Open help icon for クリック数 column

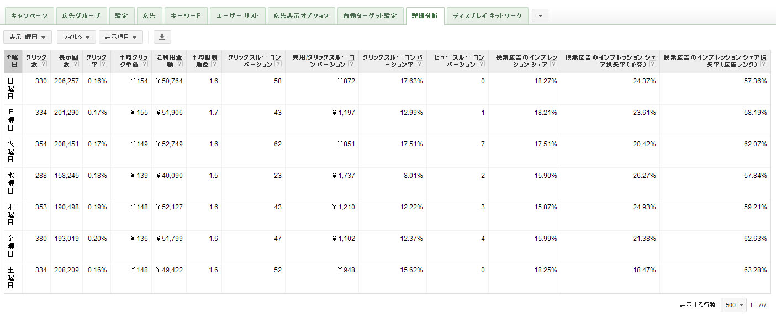[43, 65]
